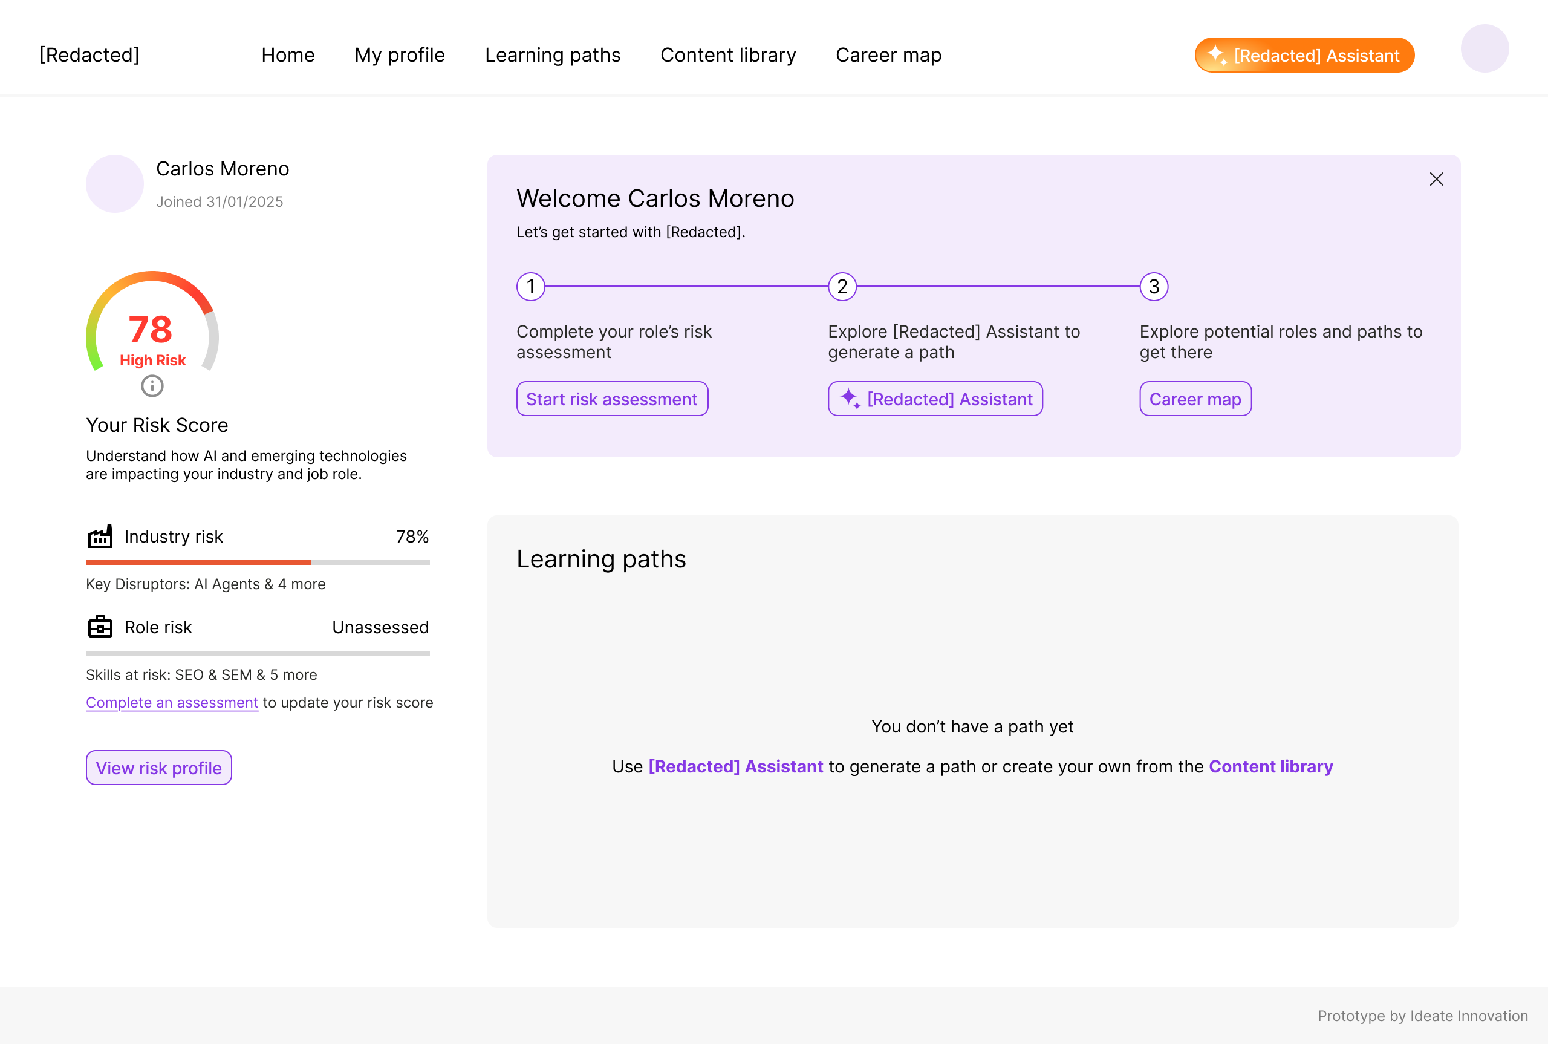Screen dimensions: 1548x1044
Task: Click the Career map button in step 3
Action: [x=1195, y=398]
